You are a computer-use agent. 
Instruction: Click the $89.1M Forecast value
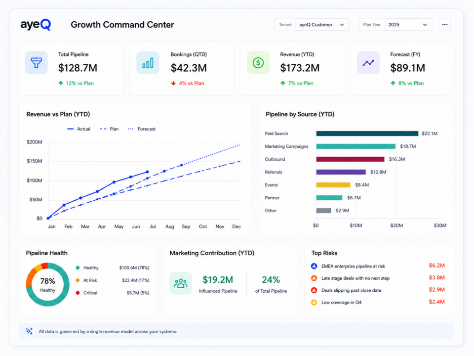(407, 68)
